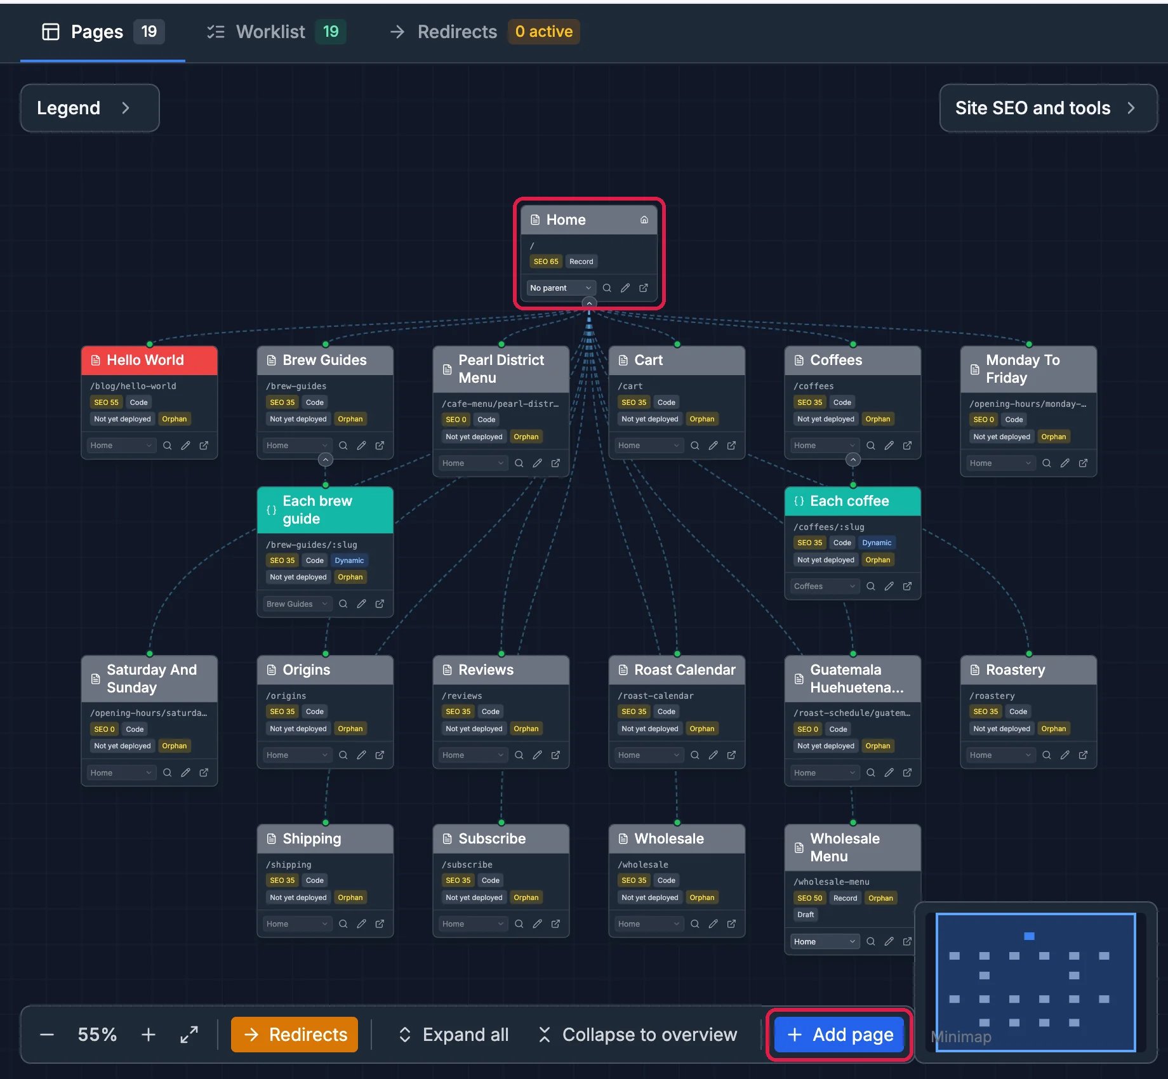Open parent dropdown on Cart card
Screen dimensions: 1168x1079
point(648,446)
